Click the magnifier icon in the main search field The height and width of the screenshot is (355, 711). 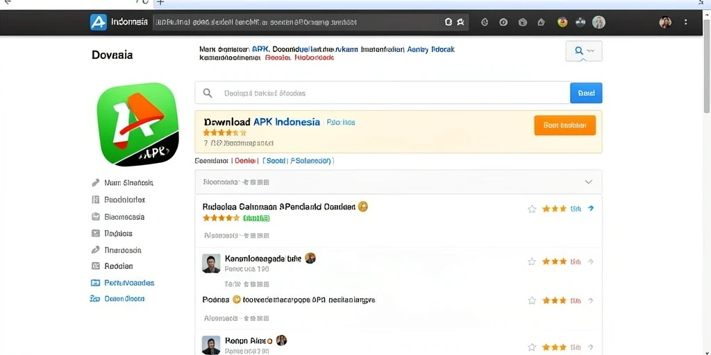207,94
